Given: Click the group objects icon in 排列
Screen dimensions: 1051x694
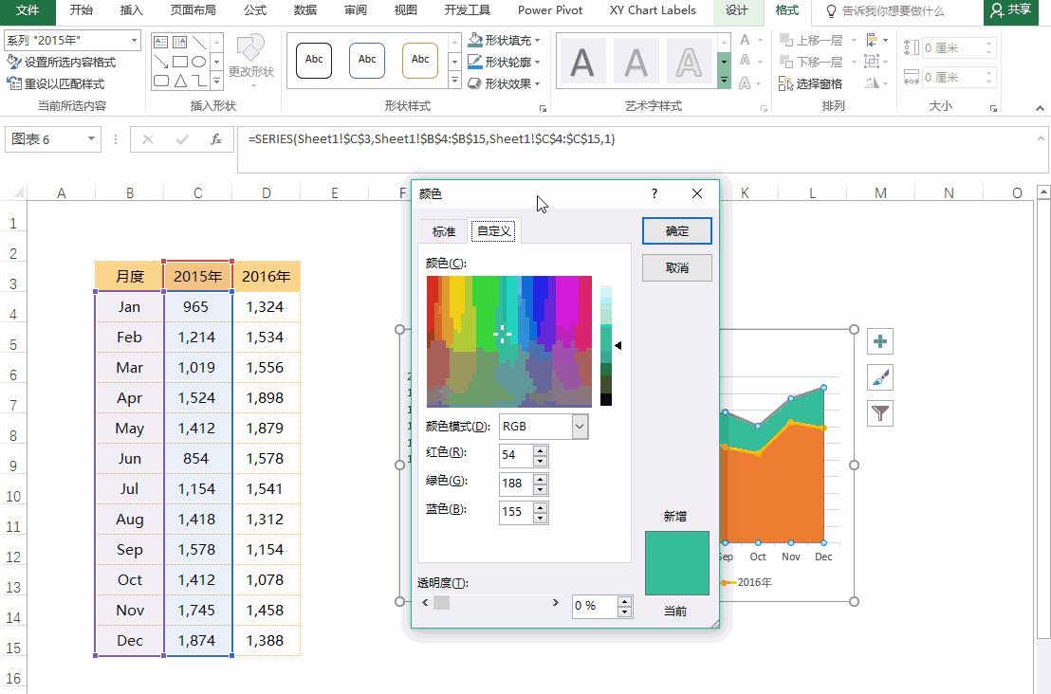Looking at the screenshot, I should coord(872,62).
